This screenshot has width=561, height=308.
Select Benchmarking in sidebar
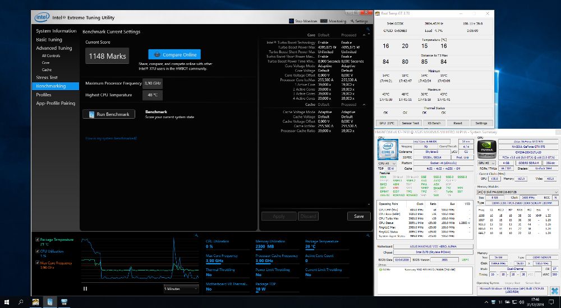(56, 86)
